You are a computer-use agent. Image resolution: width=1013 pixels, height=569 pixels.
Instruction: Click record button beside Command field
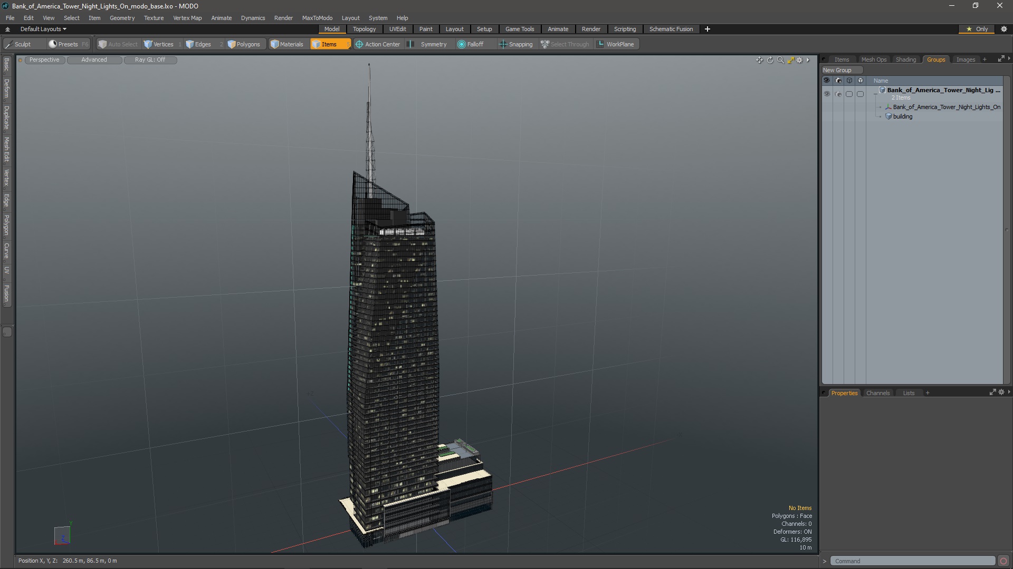pos(1004,561)
